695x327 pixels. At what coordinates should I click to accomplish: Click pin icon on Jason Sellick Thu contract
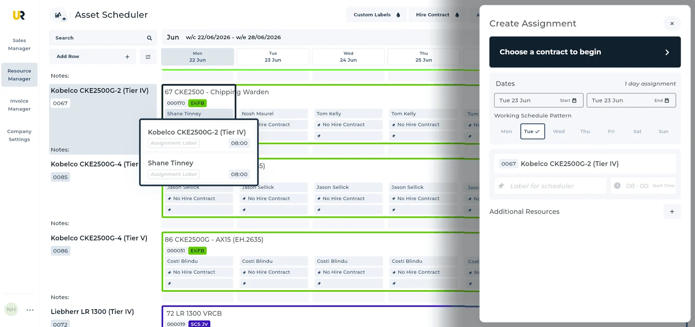point(394,199)
